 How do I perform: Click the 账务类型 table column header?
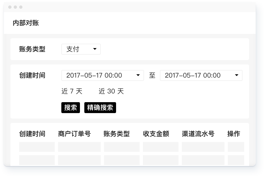tap(116, 134)
